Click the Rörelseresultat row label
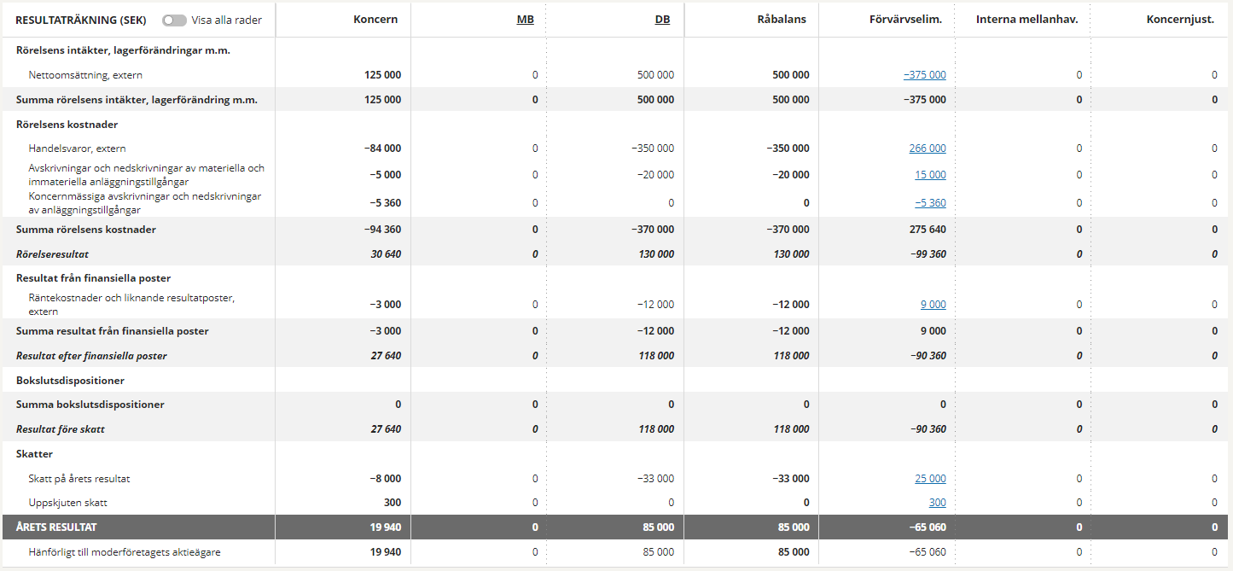 (52, 254)
